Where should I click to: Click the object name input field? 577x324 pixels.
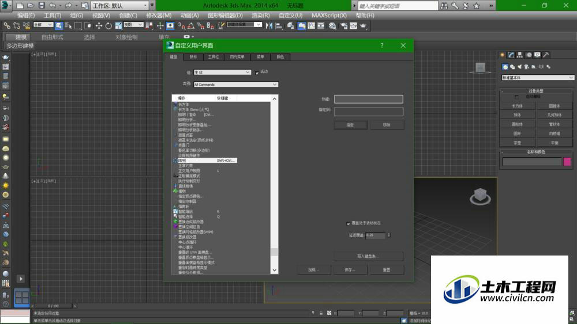click(x=532, y=162)
